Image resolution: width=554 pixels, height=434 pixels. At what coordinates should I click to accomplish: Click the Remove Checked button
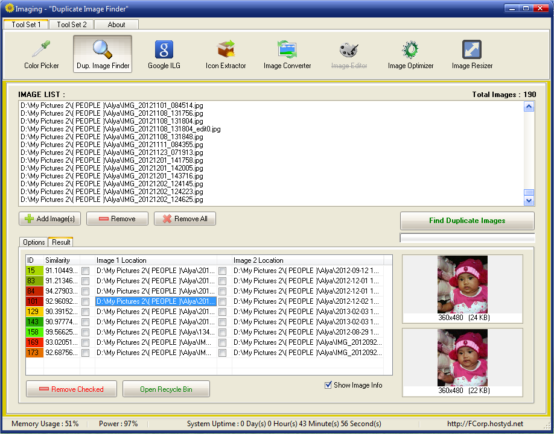click(71, 389)
